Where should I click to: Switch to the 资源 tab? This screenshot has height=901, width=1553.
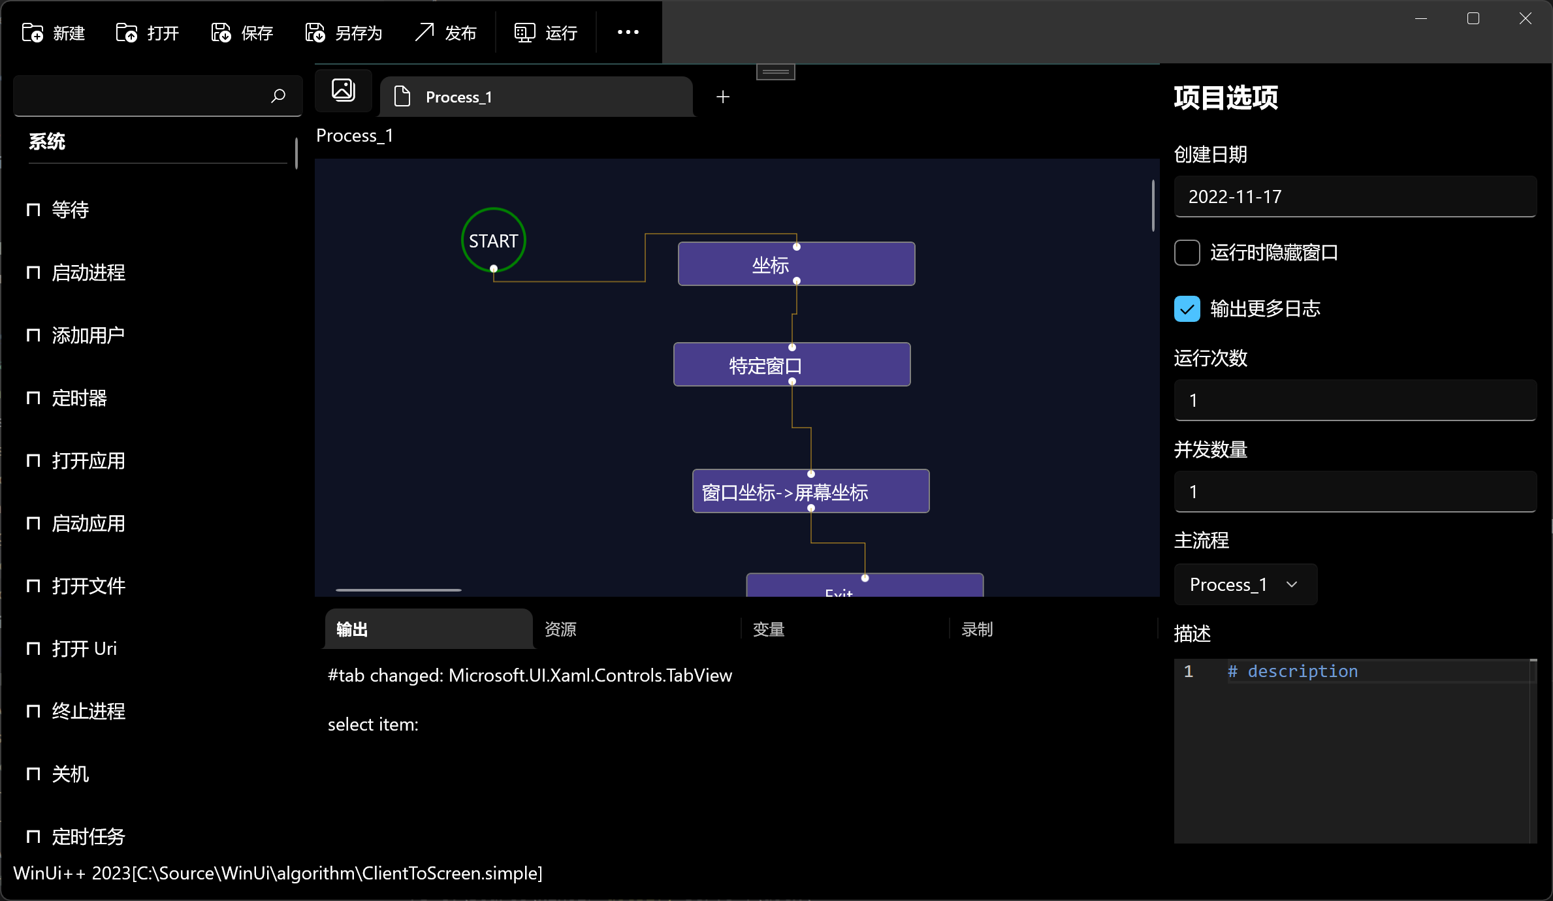[x=560, y=629]
